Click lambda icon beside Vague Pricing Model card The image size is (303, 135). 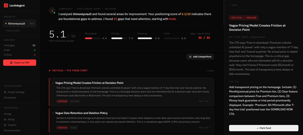53,83
